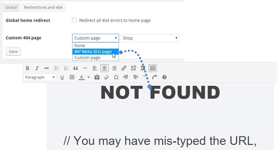Open the text color picker arrow

click(x=89, y=77)
